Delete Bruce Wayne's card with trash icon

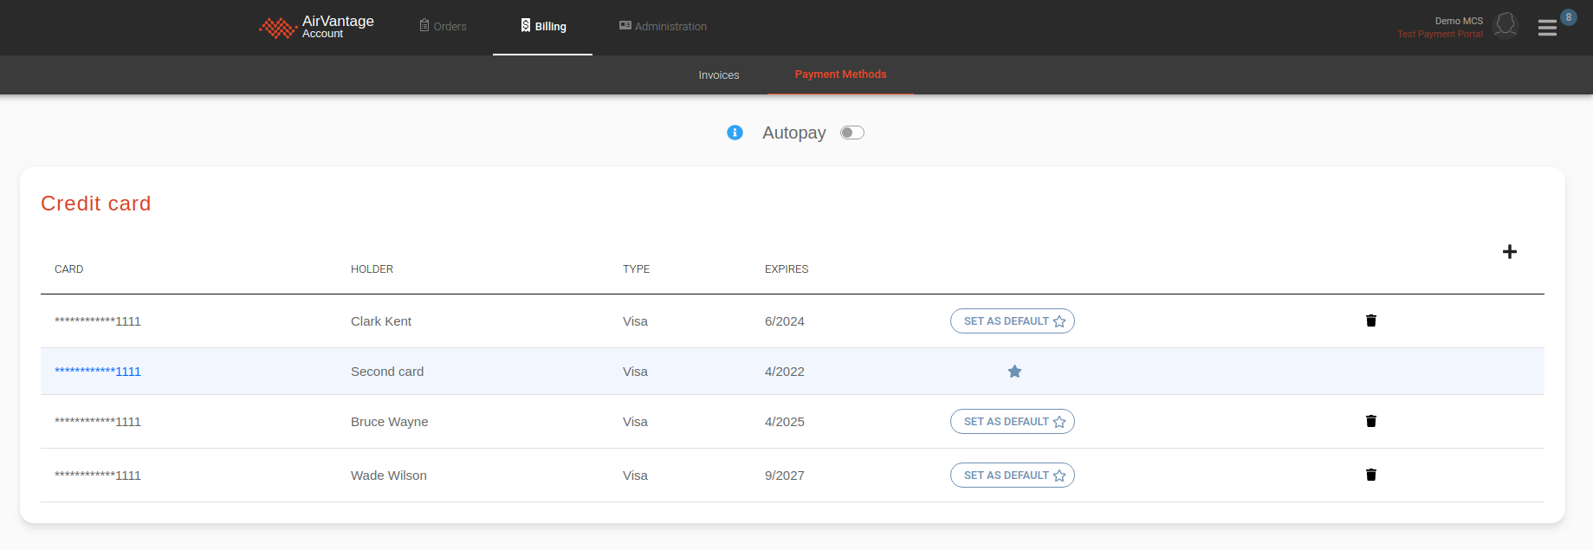(x=1370, y=421)
